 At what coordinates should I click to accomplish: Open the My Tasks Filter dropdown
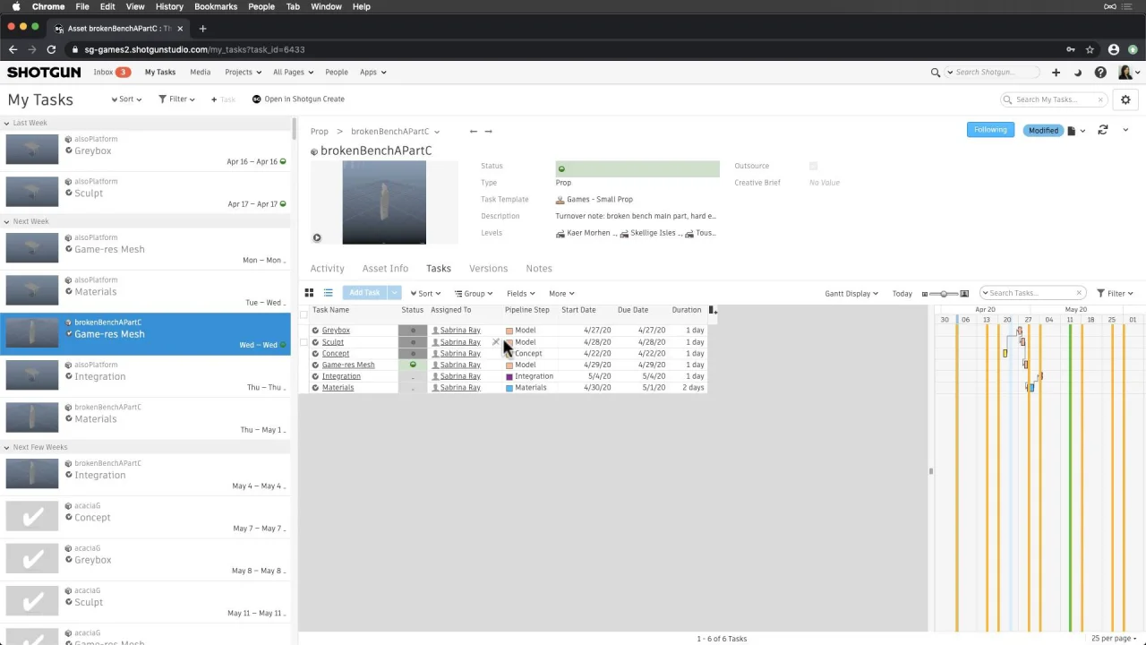(176, 99)
